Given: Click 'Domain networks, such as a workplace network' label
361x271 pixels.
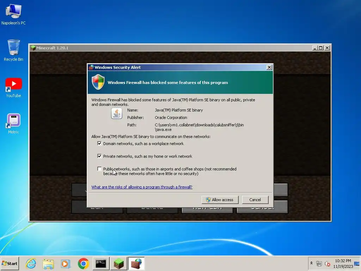Looking at the screenshot, I should point(143,144).
